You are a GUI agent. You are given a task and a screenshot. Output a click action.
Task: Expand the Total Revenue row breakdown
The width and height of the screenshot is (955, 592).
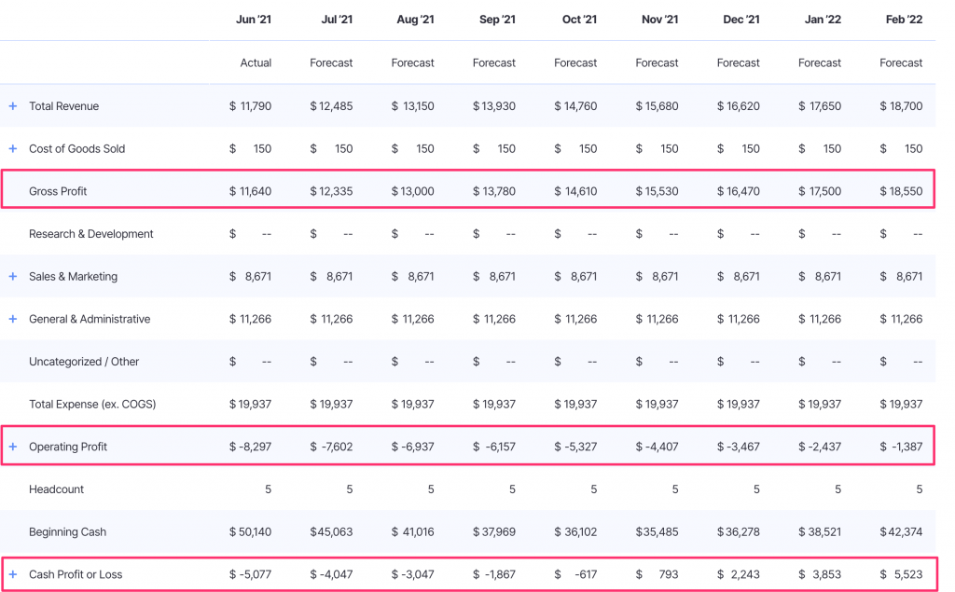[x=12, y=105]
